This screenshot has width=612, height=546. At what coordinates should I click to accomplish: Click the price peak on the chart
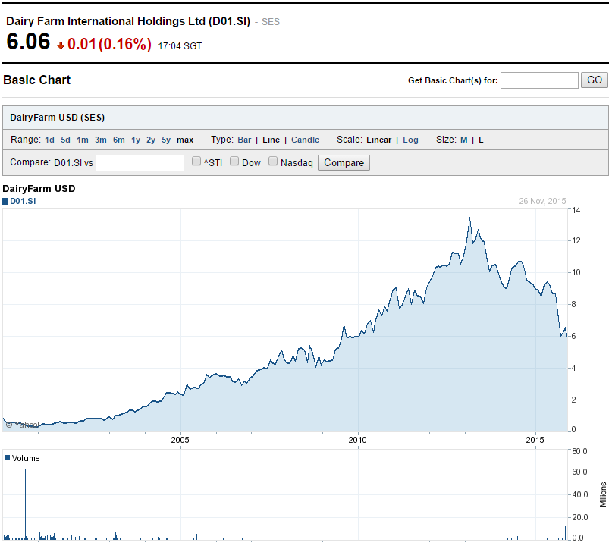tap(469, 218)
